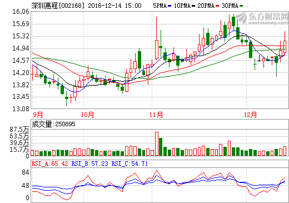Screen dimensions: 289x203
Task: Select volume axis value 87.5万
Action: [x=19, y=130]
